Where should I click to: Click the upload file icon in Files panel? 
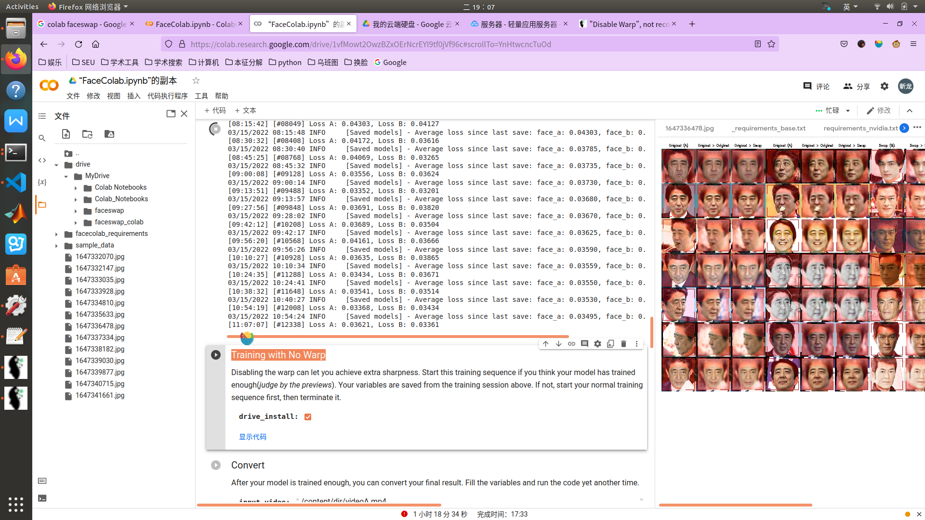(66, 134)
